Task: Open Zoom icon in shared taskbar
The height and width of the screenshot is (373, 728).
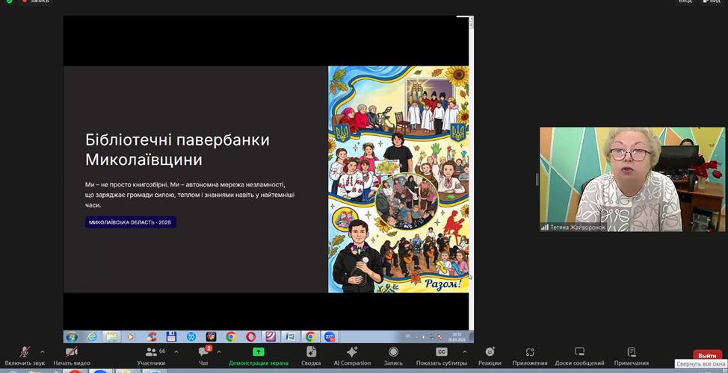Action: (330, 337)
